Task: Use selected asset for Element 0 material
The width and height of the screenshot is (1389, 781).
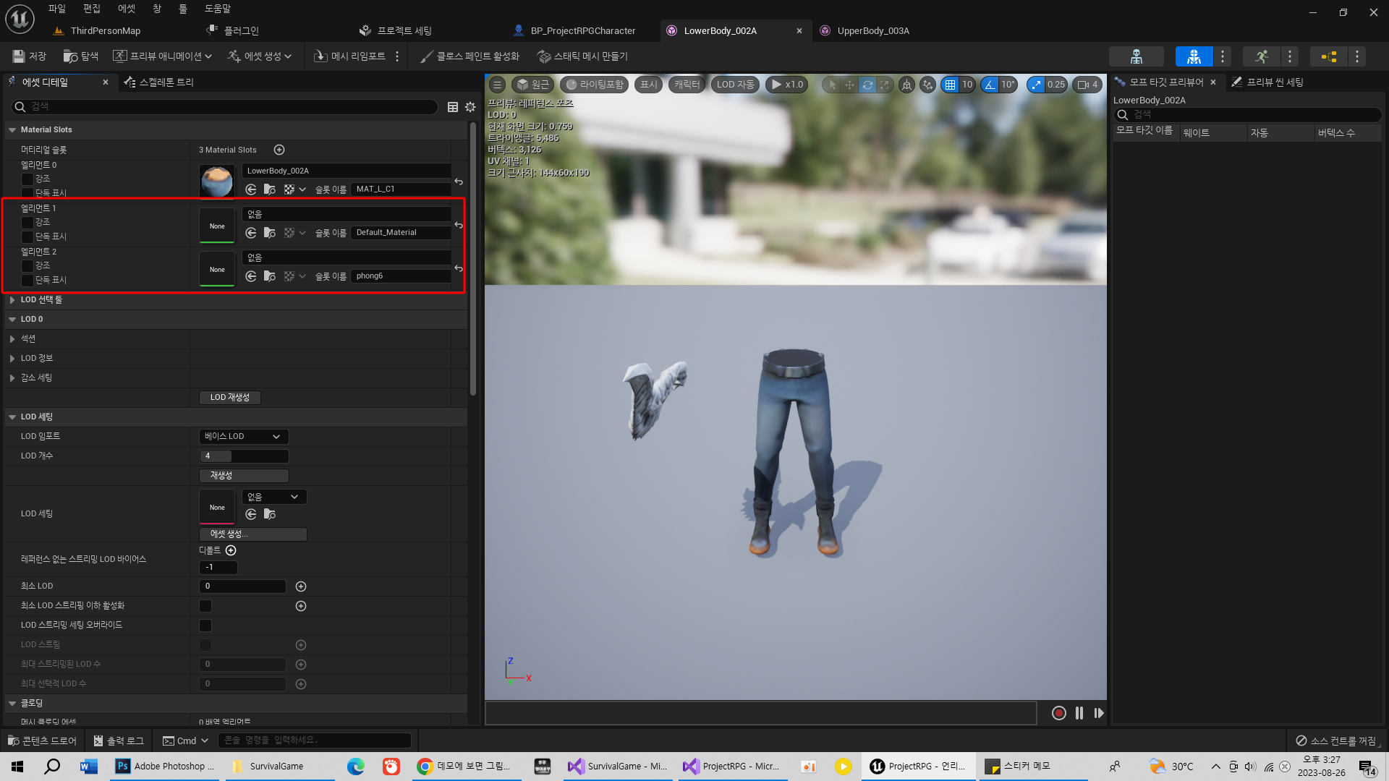Action: pyautogui.click(x=251, y=189)
